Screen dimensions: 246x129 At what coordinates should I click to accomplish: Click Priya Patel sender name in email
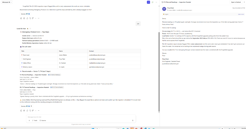(x=170, y=8)
